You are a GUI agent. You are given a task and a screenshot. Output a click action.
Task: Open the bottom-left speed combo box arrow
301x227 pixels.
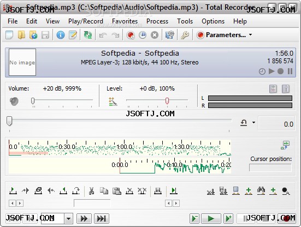click(68, 218)
